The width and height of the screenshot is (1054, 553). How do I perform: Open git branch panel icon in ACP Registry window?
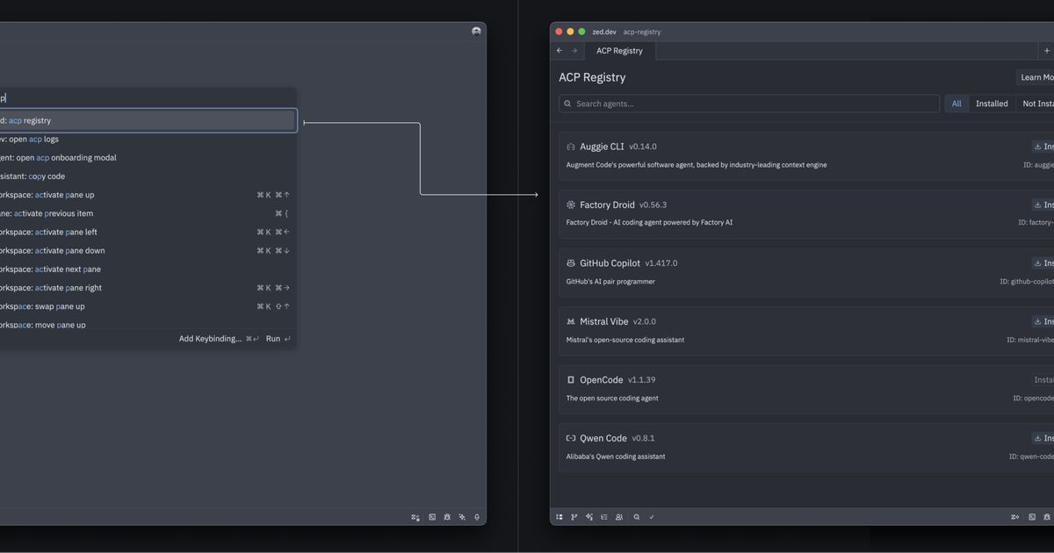coord(574,517)
